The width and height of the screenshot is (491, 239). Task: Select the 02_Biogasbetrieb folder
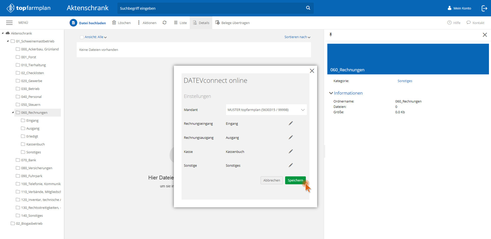click(x=27, y=223)
